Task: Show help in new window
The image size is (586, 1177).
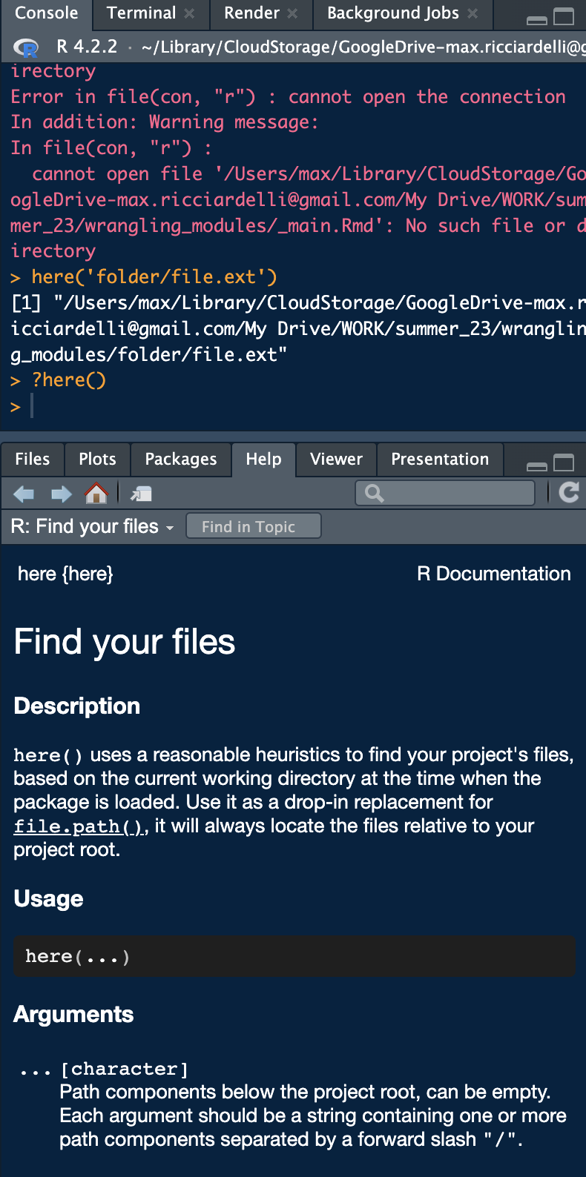Action: 140,494
